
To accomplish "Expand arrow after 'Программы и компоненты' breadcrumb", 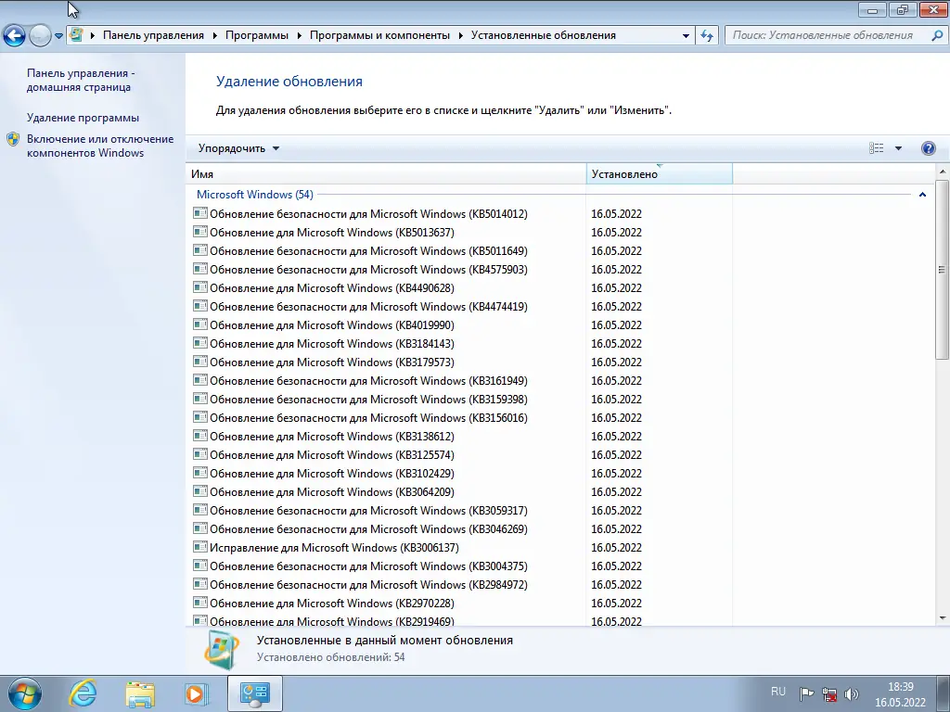I will [460, 36].
